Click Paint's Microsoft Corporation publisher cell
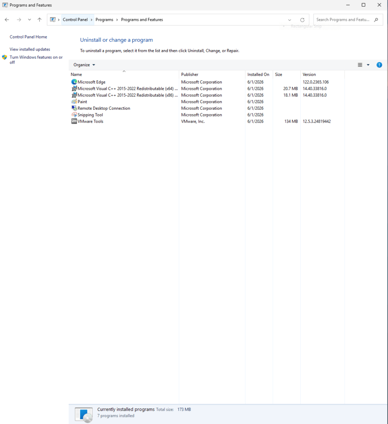This screenshot has width=388, height=424. 201,102
